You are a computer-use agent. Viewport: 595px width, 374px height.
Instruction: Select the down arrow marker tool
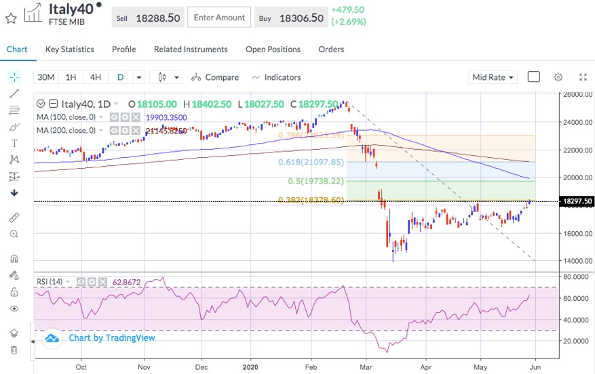point(14,193)
